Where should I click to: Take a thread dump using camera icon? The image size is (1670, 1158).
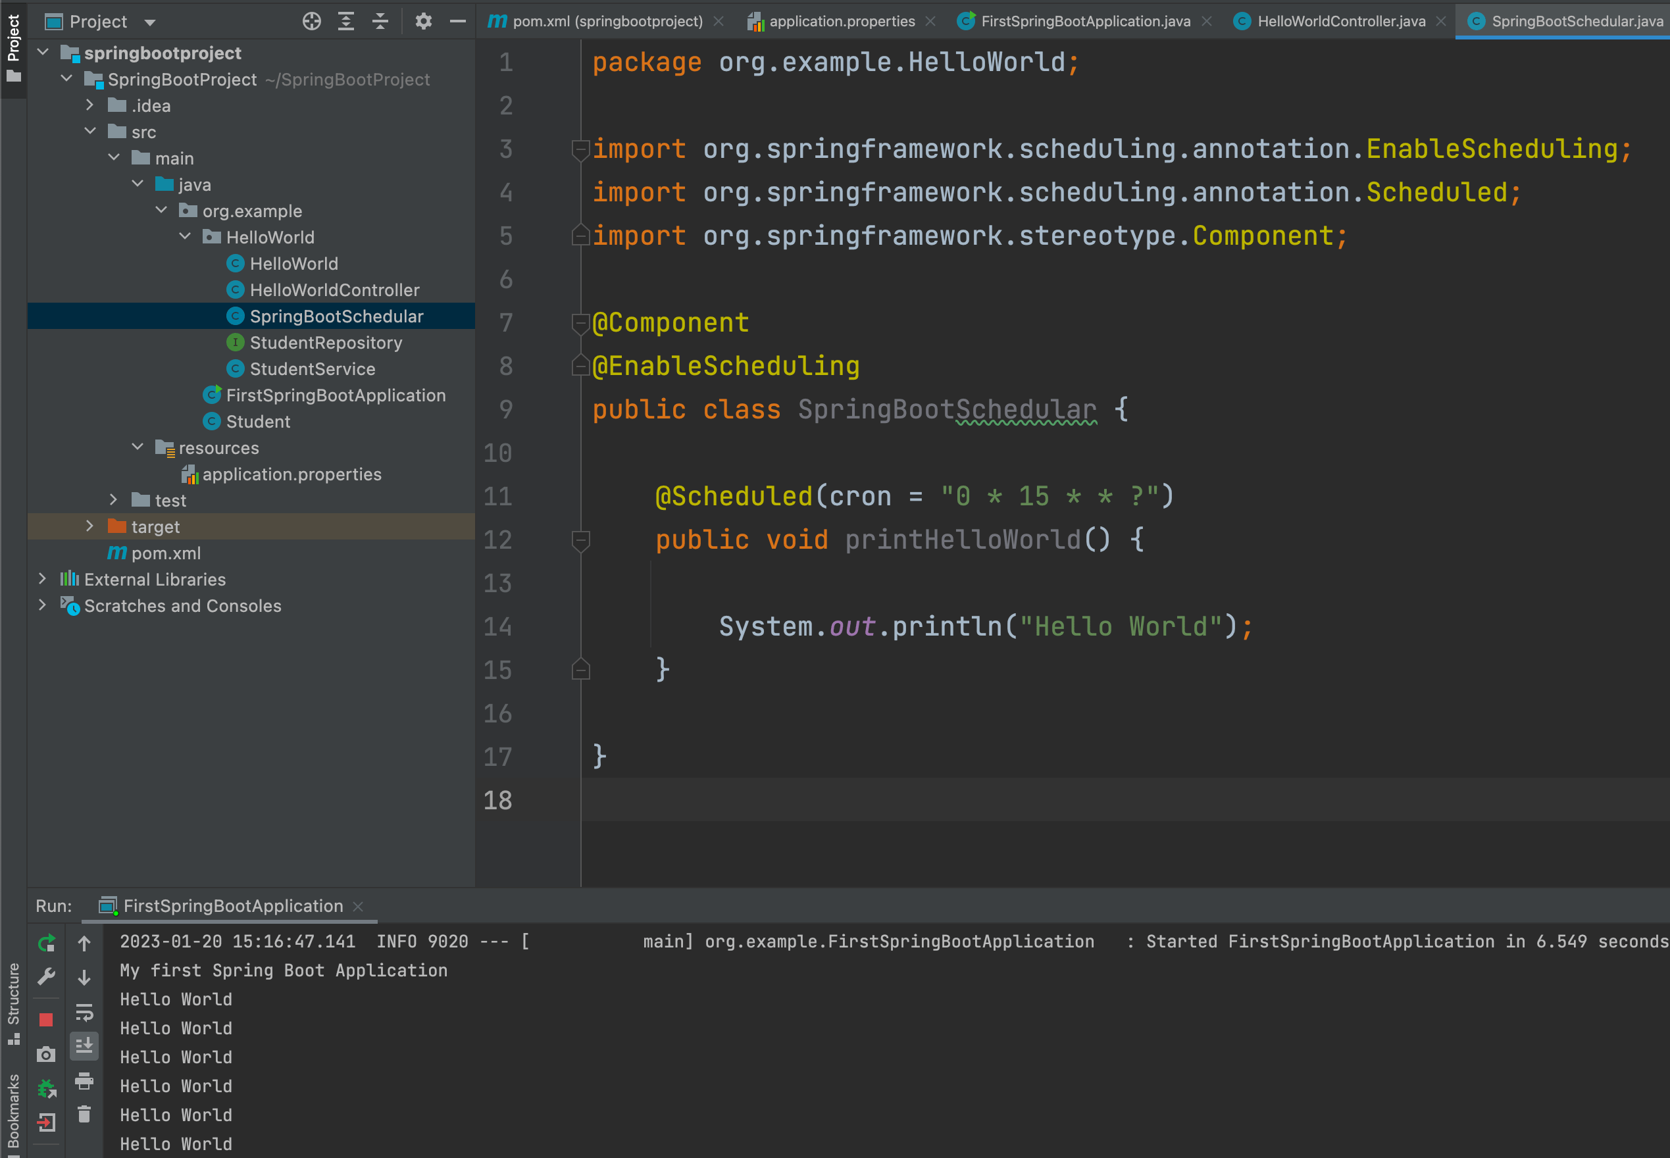tap(45, 1054)
